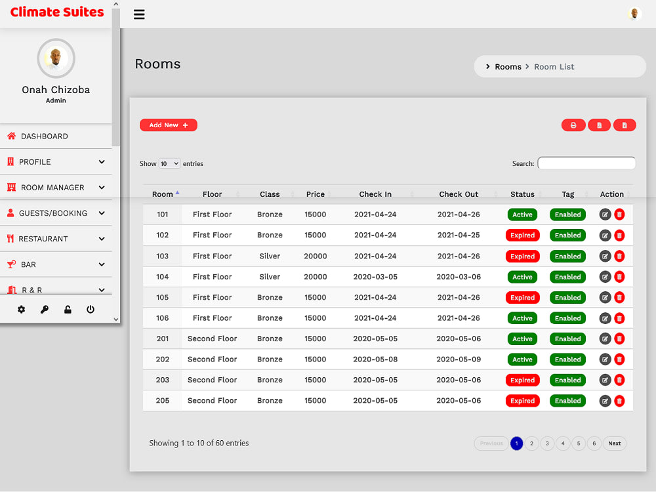Viewport: 656px width, 492px height.
Task: Click the print button icon
Action: pos(573,125)
